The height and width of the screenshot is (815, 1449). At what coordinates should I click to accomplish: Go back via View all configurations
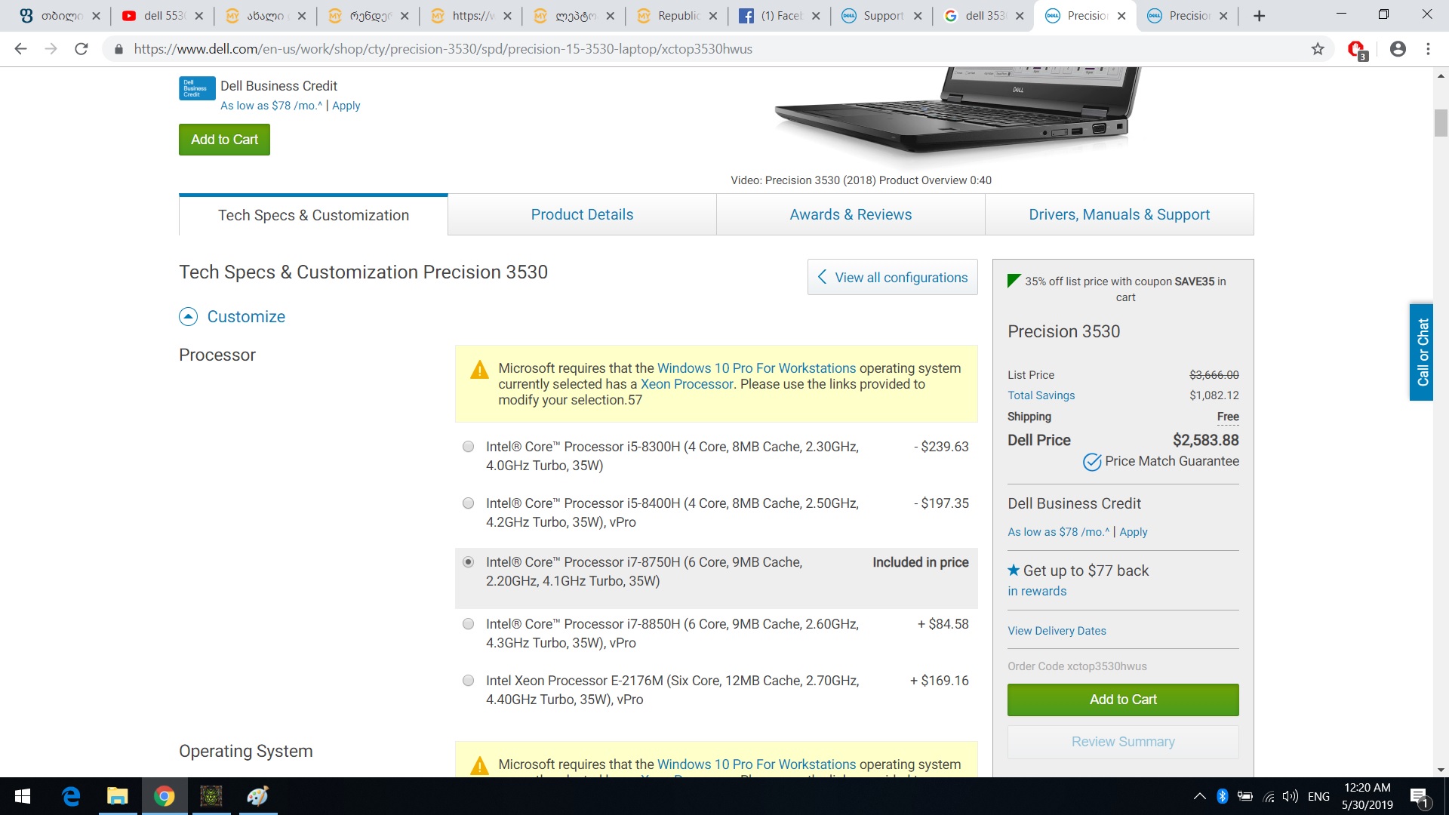point(893,278)
